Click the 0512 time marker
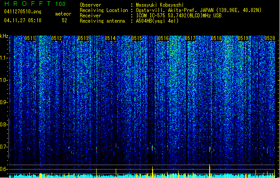The width and height of the screenshot is (280, 178). (57, 38)
